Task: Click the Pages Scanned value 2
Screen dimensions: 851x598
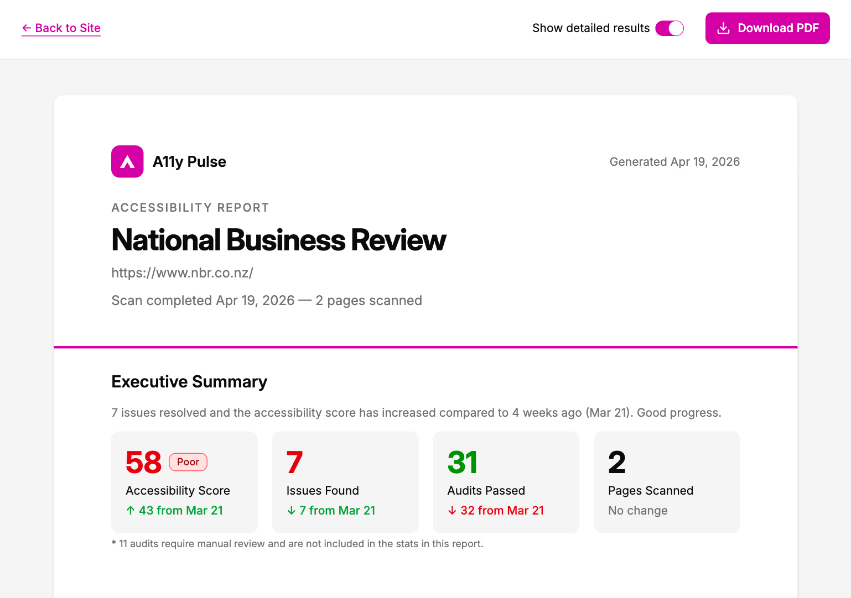Action: tap(616, 462)
